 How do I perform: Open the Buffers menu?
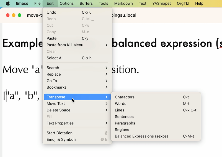86,3
